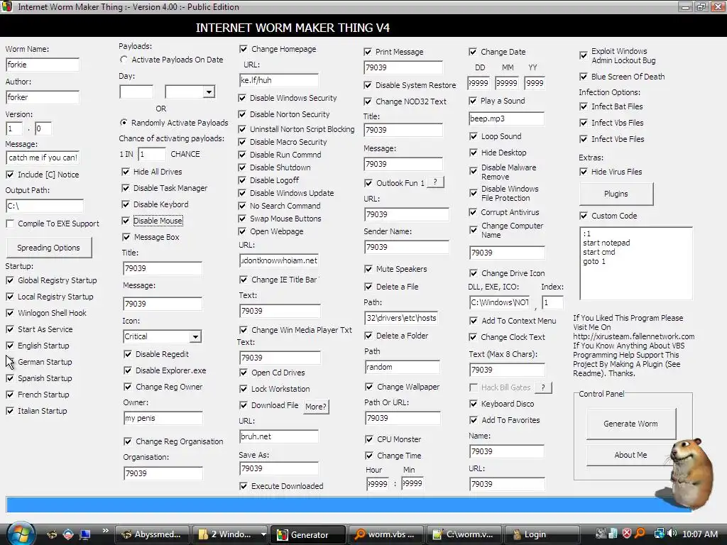Open the payload month dropdown
This screenshot has height=545, width=727.
coord(209,92)
